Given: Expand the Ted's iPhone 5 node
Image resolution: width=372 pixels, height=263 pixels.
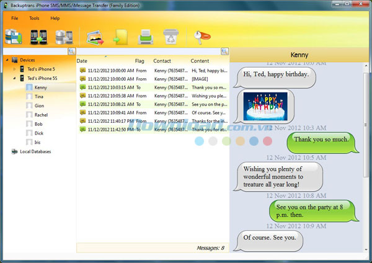Looking at the screenshot, I should [15, 69].
